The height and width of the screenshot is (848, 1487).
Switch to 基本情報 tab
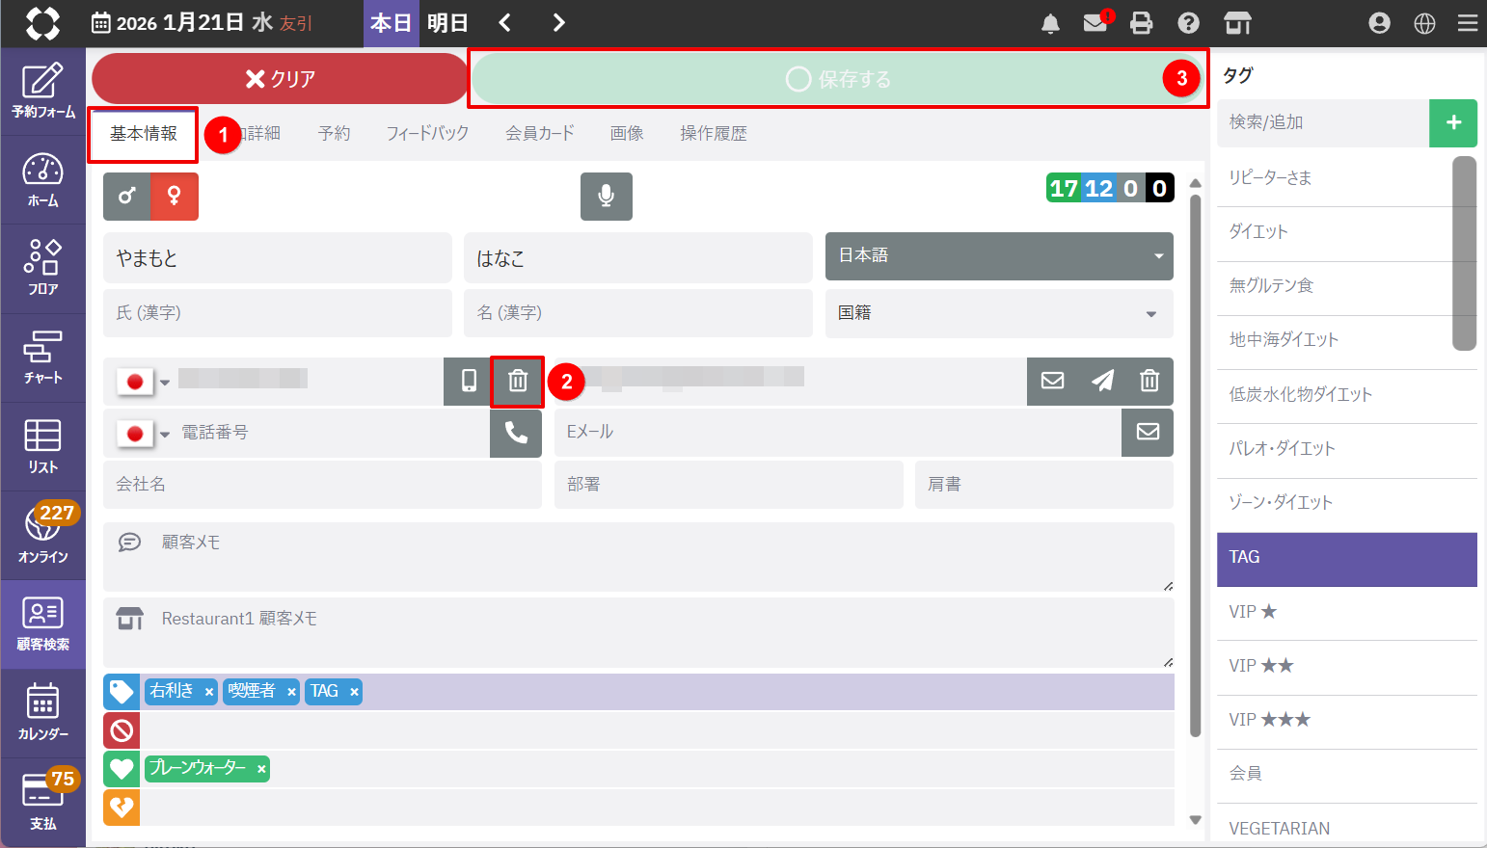144,134
